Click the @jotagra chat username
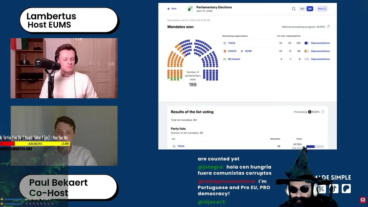Viewport: 368px width, 207px height. [x=211, y=167]
